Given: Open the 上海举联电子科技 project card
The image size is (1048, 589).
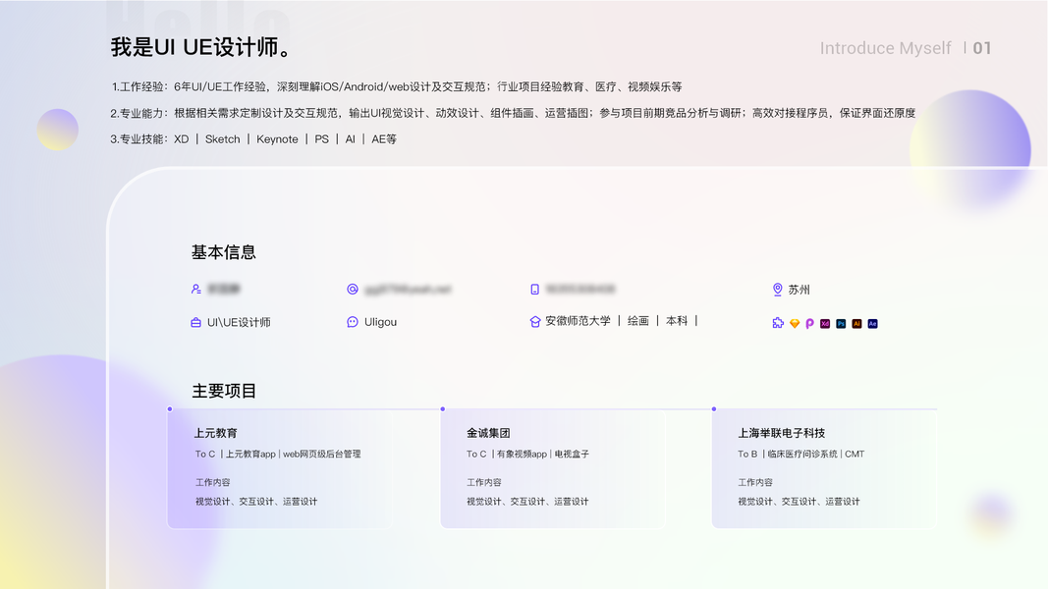Looking at the screenshot, I should point(824,469).
